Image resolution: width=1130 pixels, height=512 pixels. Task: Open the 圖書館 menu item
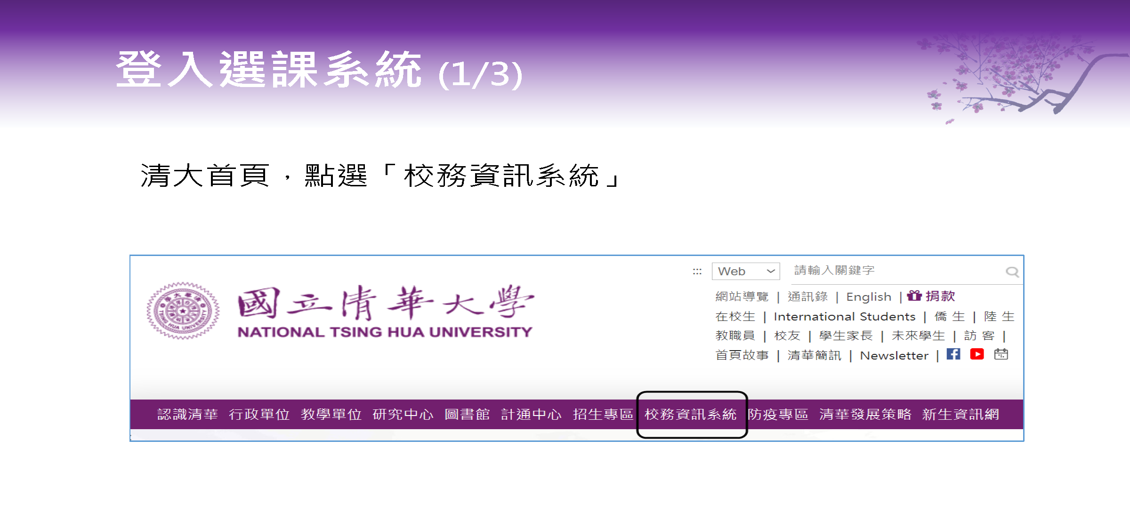click(x=467, y=414)
